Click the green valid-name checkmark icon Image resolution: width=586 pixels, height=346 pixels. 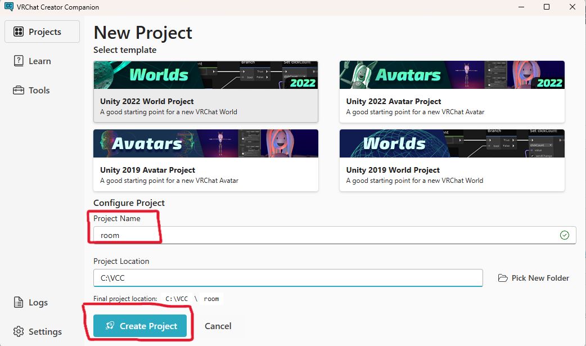coord(564,235)
